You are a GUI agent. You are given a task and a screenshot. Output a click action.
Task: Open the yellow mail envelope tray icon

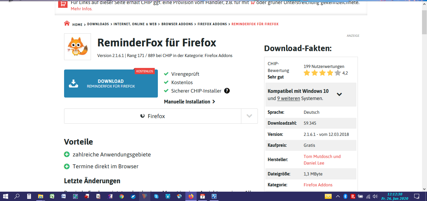(328, 196)
